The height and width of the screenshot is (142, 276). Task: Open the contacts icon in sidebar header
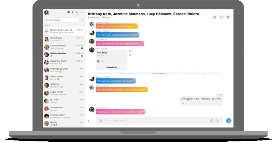(x=73, y=13)
